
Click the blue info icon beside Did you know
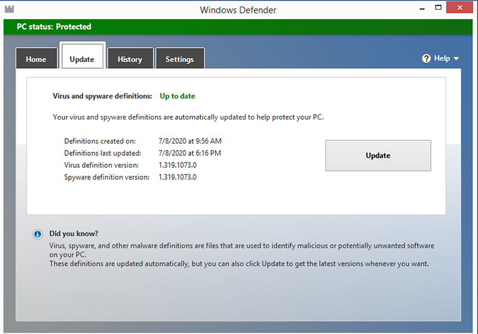pyautogui.click(x=38, y=234)
